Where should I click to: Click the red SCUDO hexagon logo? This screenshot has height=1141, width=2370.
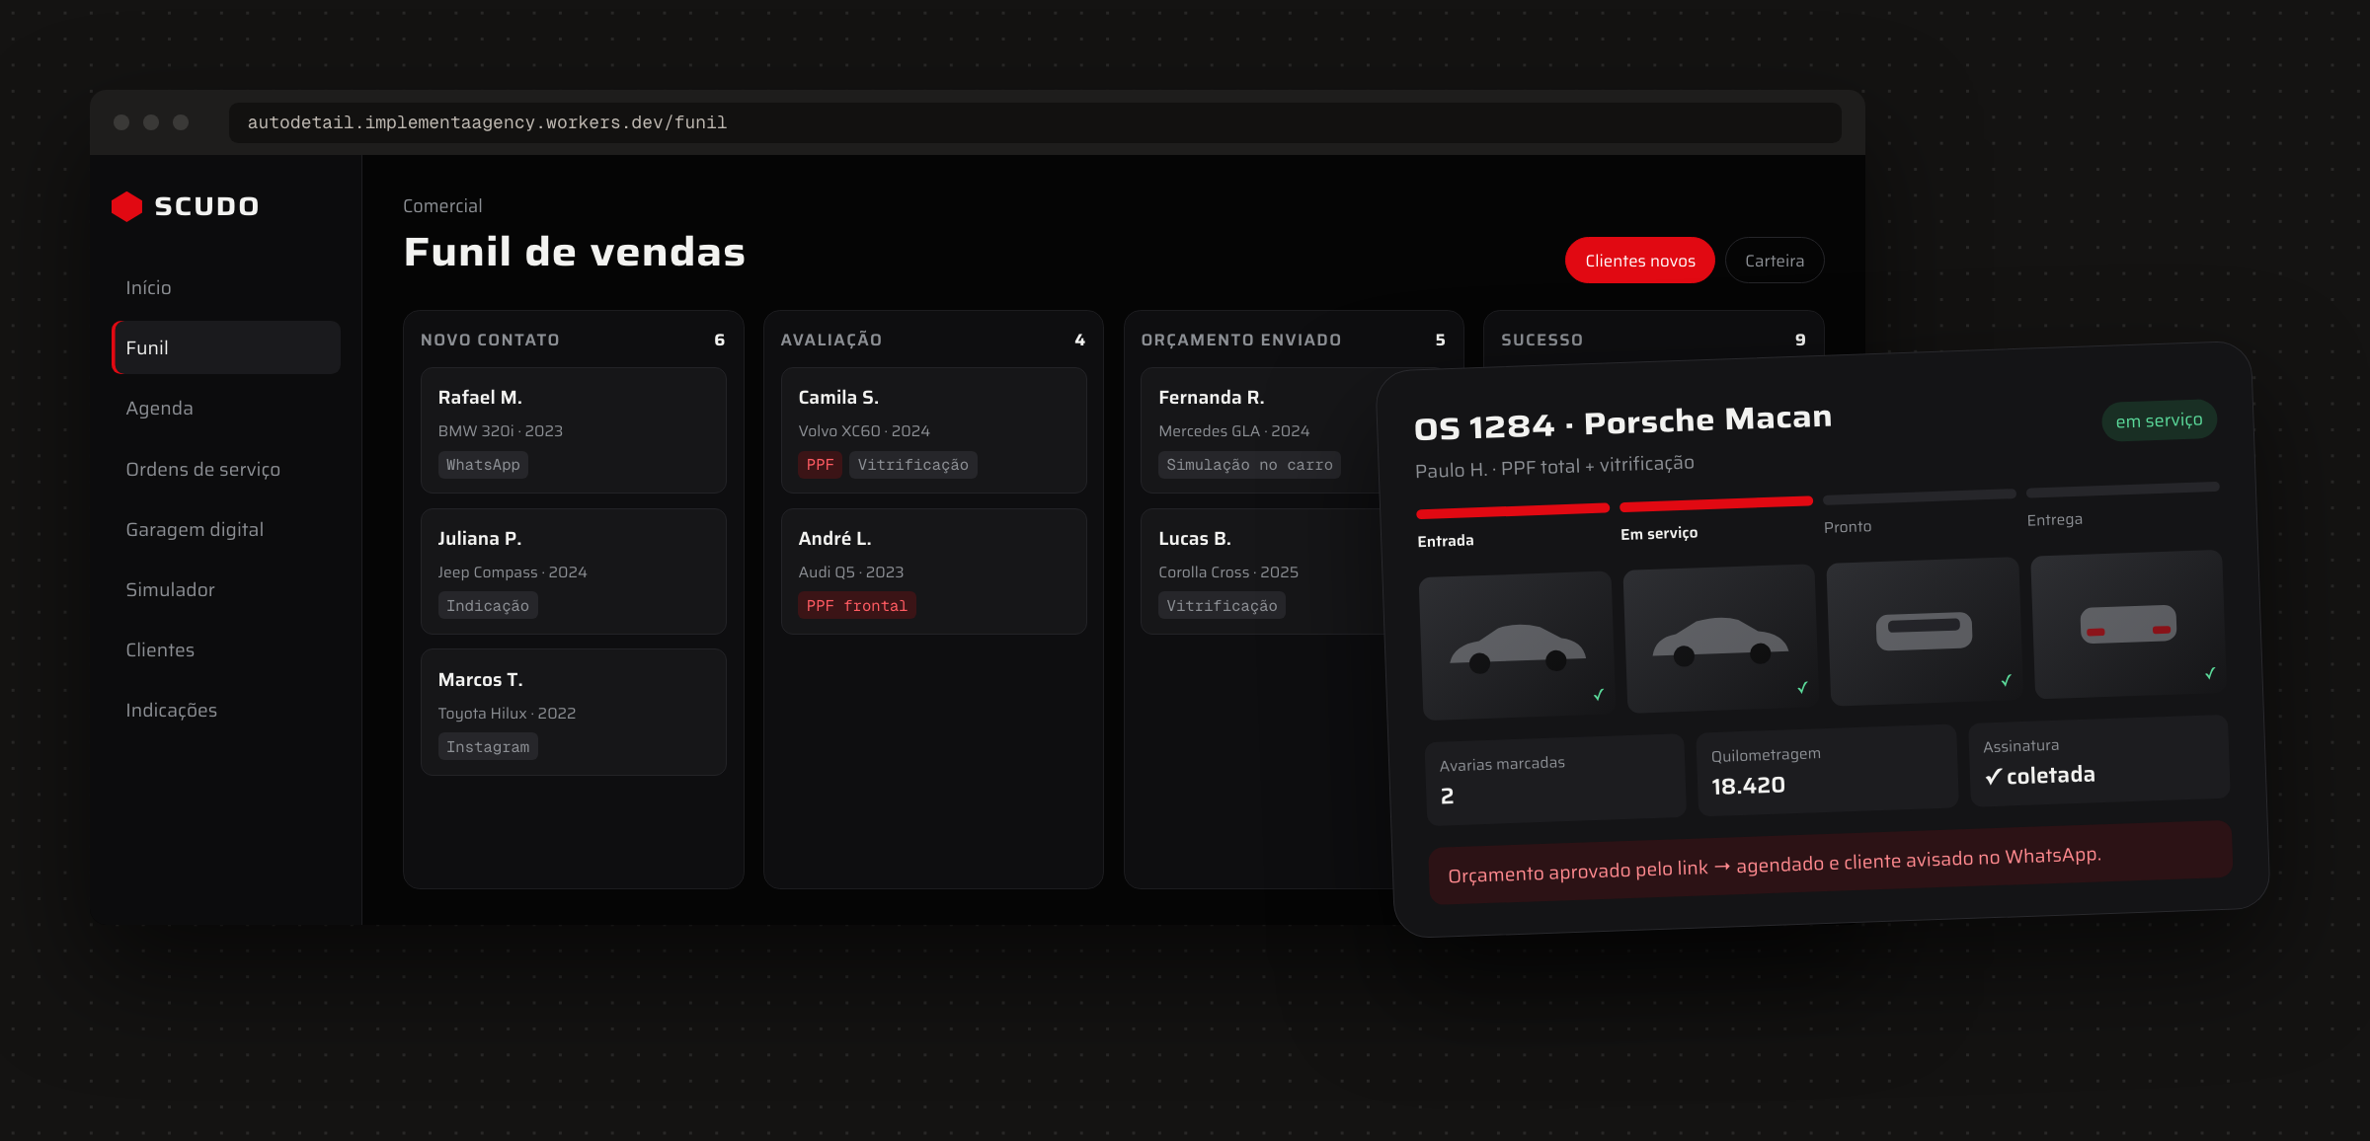coord(126,206)
